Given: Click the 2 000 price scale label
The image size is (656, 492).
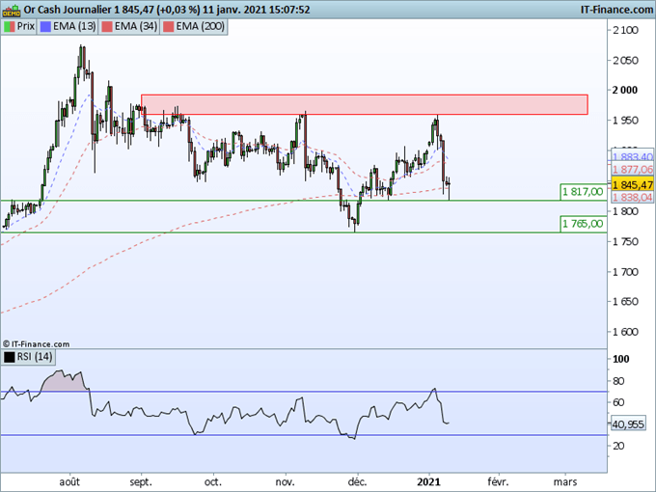Looking at the screenshot, I should (x=625, y=90).
